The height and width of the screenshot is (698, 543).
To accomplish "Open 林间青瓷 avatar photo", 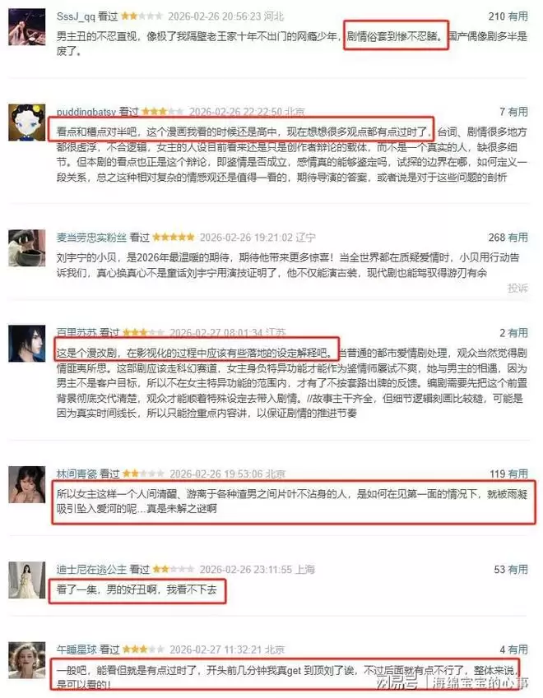I will click(x=26, y=484).
